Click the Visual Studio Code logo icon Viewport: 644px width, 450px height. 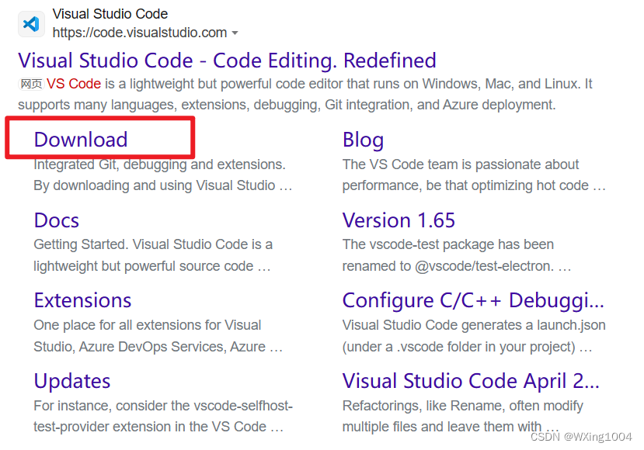pyautogui.click(x=30, y=23)
